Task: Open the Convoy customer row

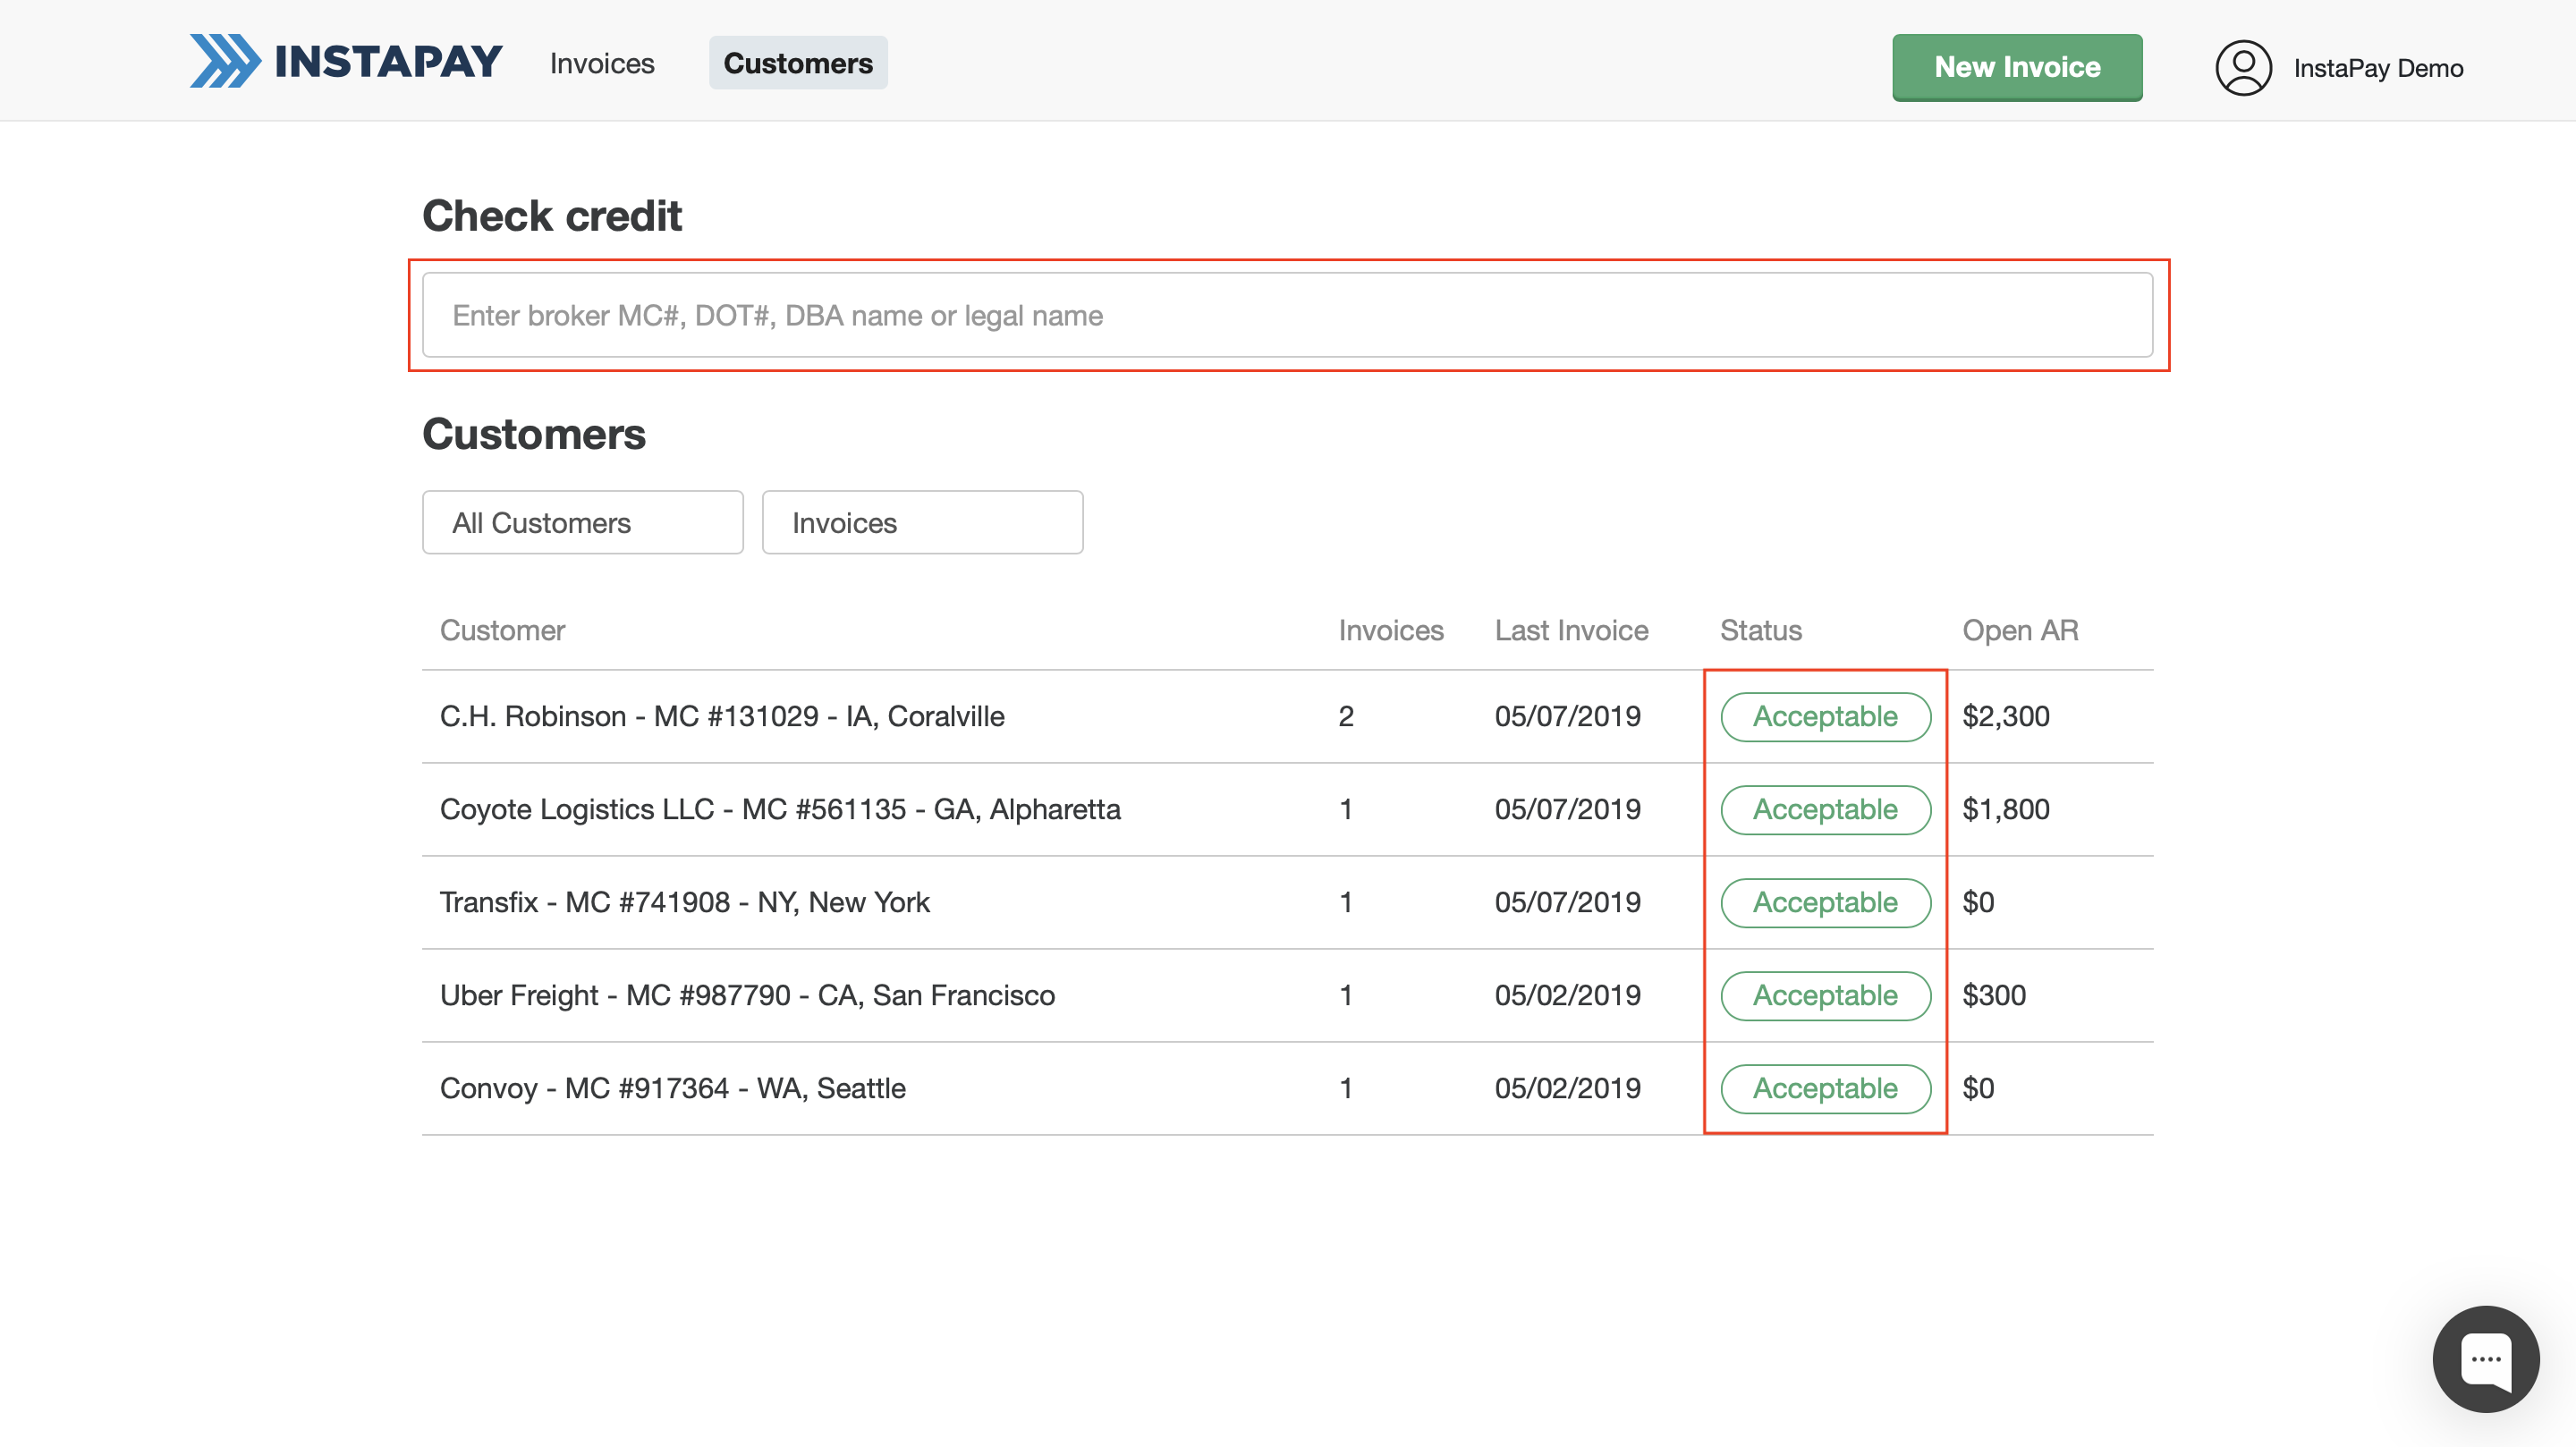Action: pyautogui.click(x=1287, y=1088)
